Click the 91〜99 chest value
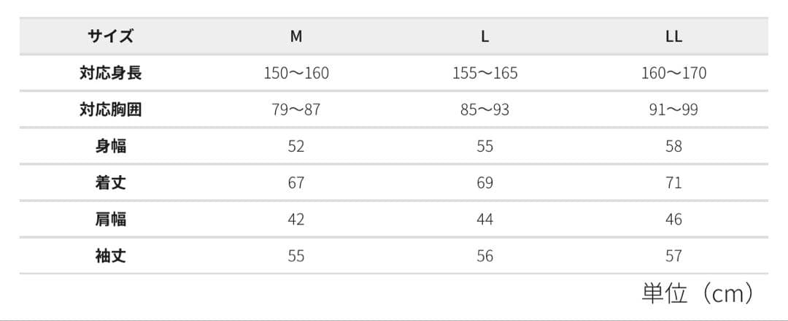Screen dimensions: 788x321 [x=673, y=110]
